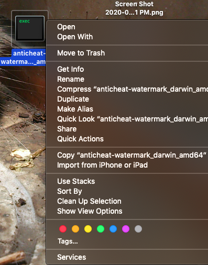This screenshot has height=265, width=208.
Task: Apply the purple tag color
Action: pos(126,229)
